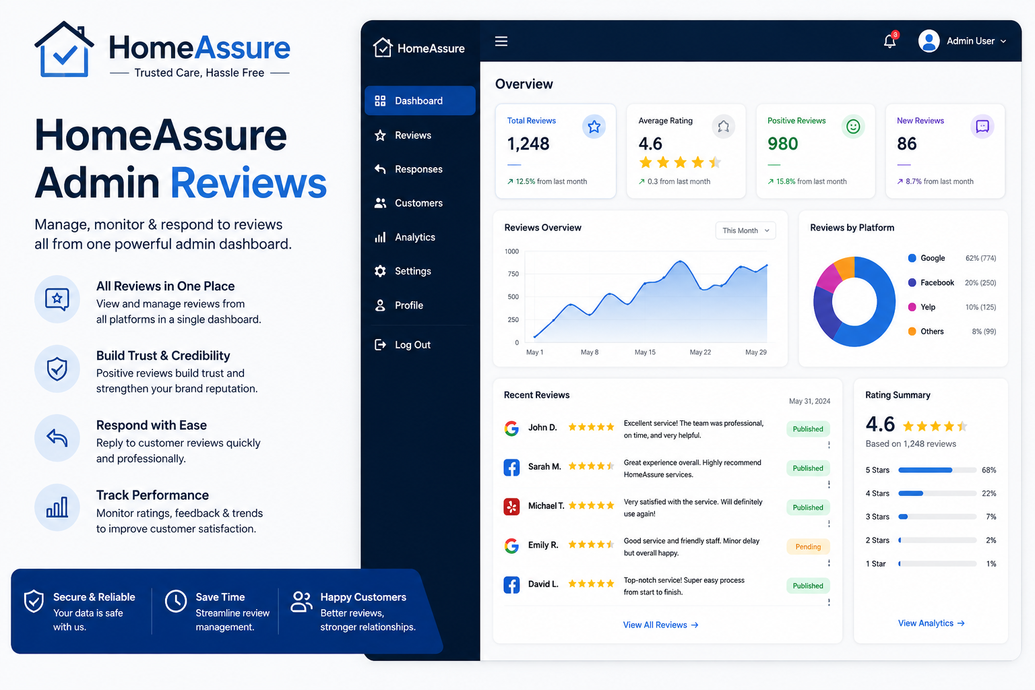Click the Facebook legend color dot

pos(912,282)
